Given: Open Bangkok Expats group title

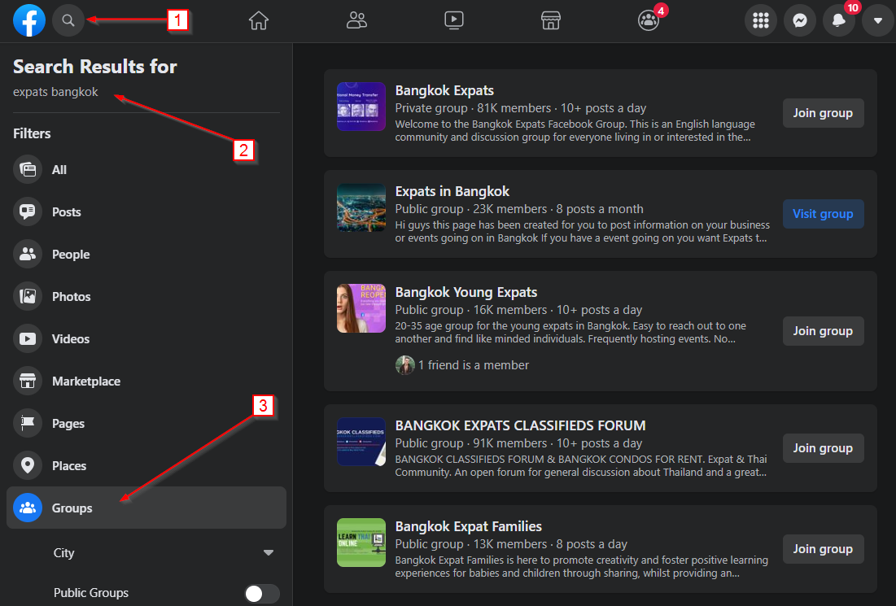Looking at the screenshot, I should [x=444, y=90].
